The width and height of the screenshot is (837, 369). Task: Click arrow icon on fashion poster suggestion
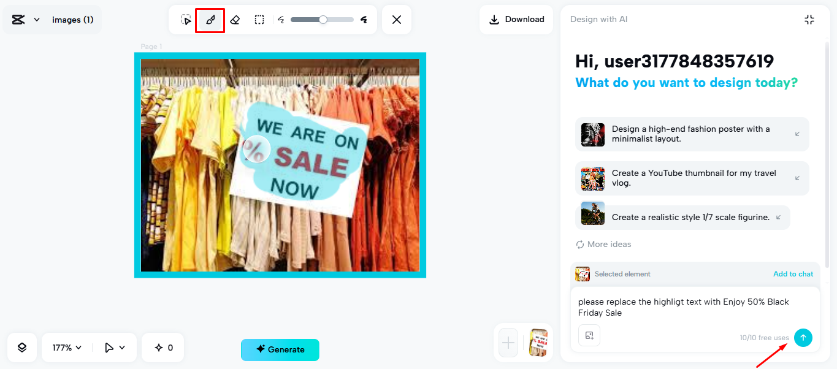[797, 134]
